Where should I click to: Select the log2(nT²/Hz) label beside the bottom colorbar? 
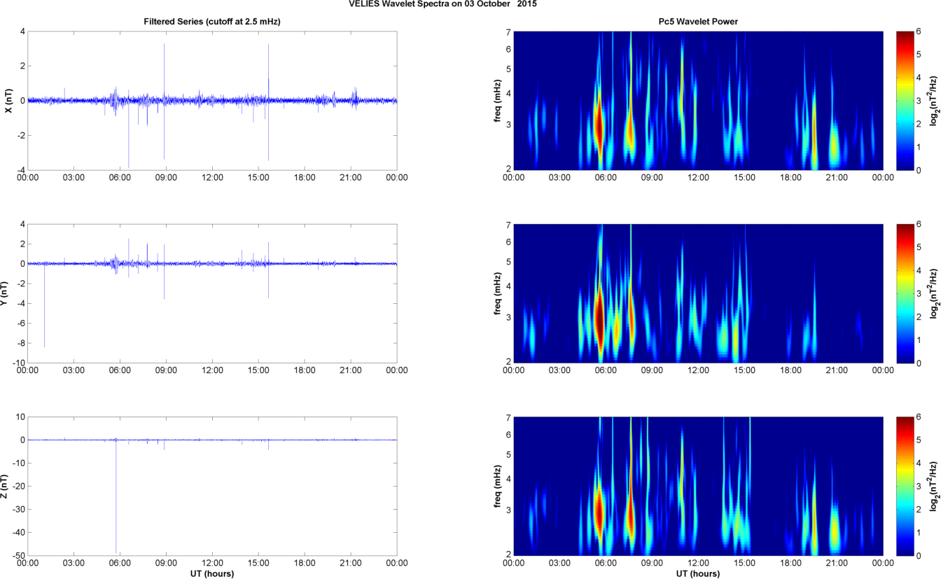pos(934,486)
